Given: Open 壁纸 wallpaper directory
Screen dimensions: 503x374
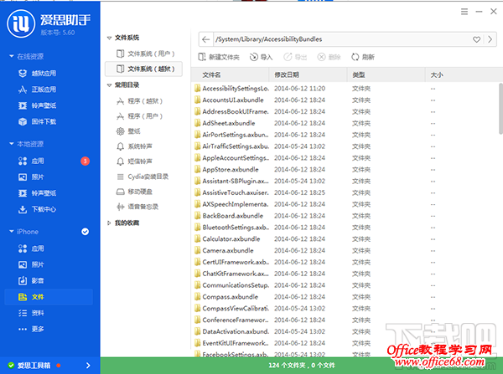Looking at the screenshot, I should (x=128, y=131).
